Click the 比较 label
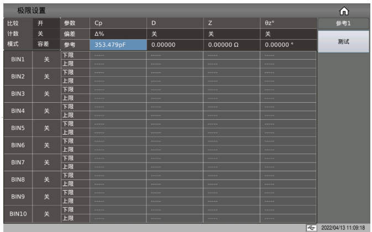 13,23
